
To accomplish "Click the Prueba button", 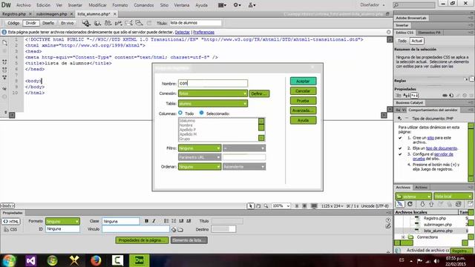I will pyautogui.click(x=303, y=101).
